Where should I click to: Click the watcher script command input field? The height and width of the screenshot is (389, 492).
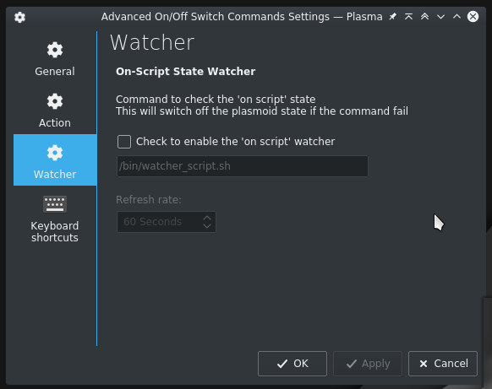coord(243,166)
